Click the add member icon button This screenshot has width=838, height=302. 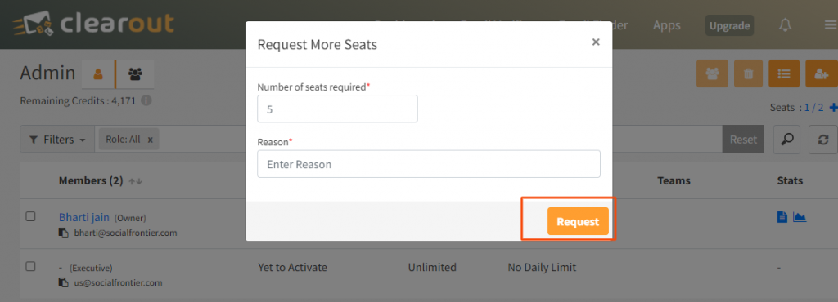pos(822,73)
